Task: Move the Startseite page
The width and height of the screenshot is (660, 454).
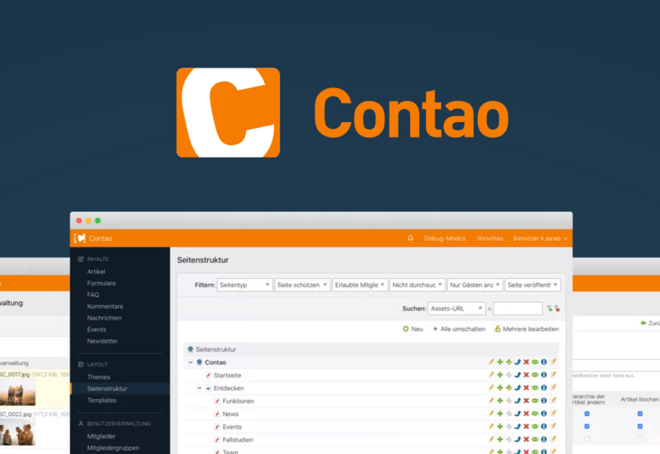Action: coord(518,375)
